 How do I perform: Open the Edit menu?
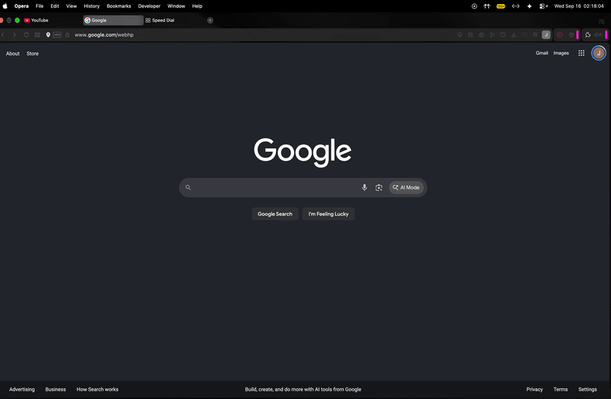coord(54,6)
